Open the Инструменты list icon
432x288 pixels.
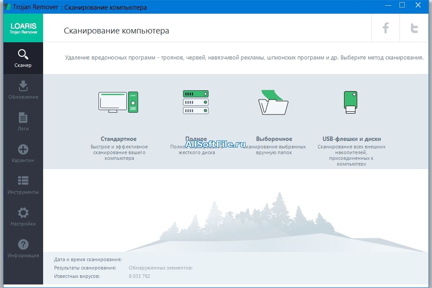point(23,181)
